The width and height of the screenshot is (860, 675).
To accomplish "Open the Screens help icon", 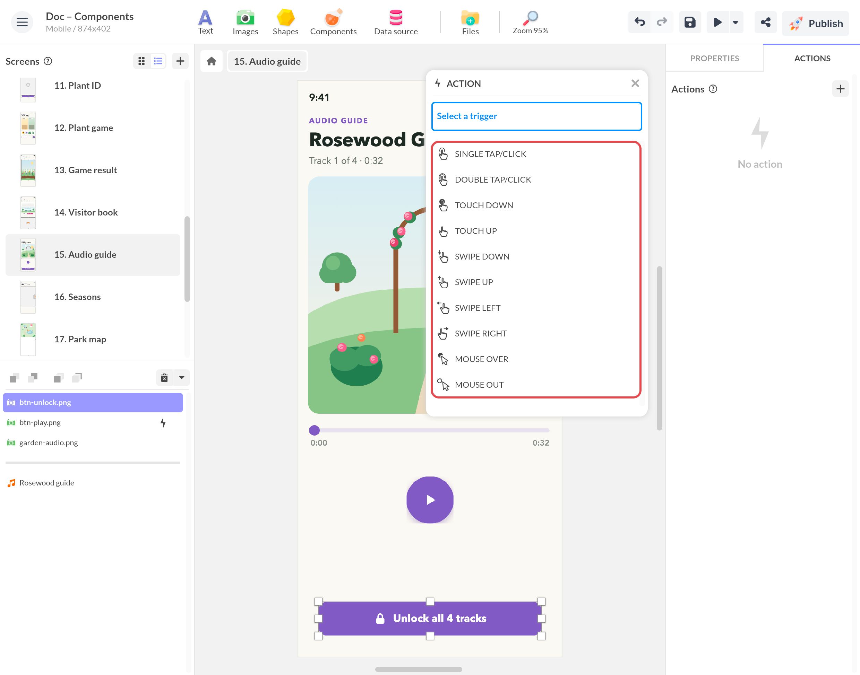I will pos(48,61).
